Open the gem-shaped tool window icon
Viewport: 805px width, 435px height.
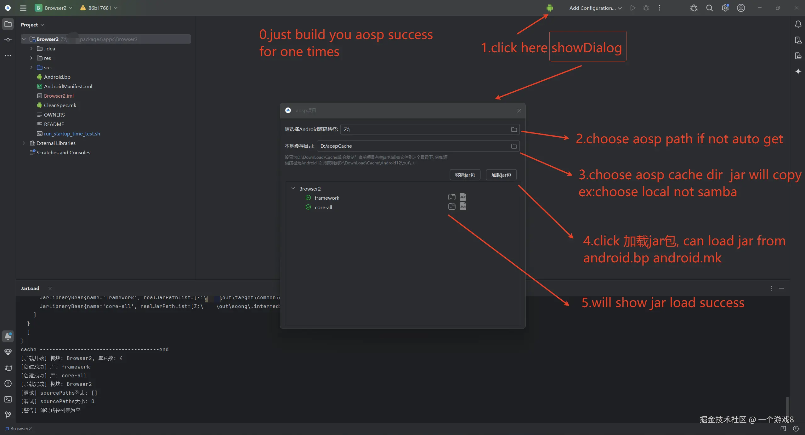(8, 352)
